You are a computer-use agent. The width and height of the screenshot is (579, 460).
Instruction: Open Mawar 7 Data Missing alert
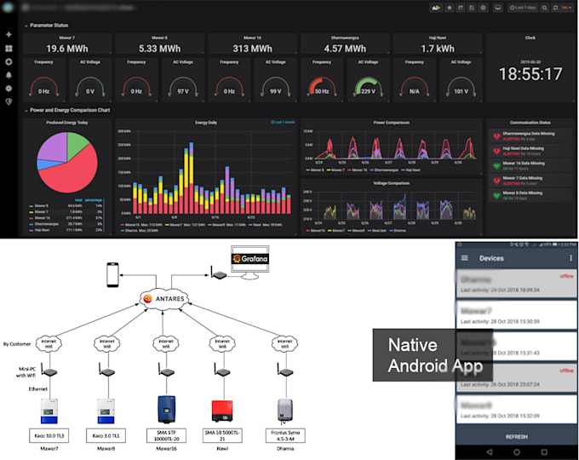(x=530, y=181)
